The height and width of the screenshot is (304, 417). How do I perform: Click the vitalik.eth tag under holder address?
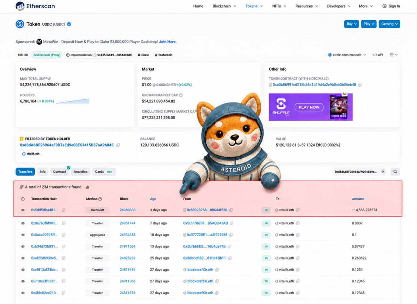click(x=31, y=153)
